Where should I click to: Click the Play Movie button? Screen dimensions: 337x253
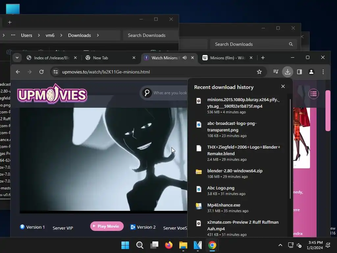point(107,226)
